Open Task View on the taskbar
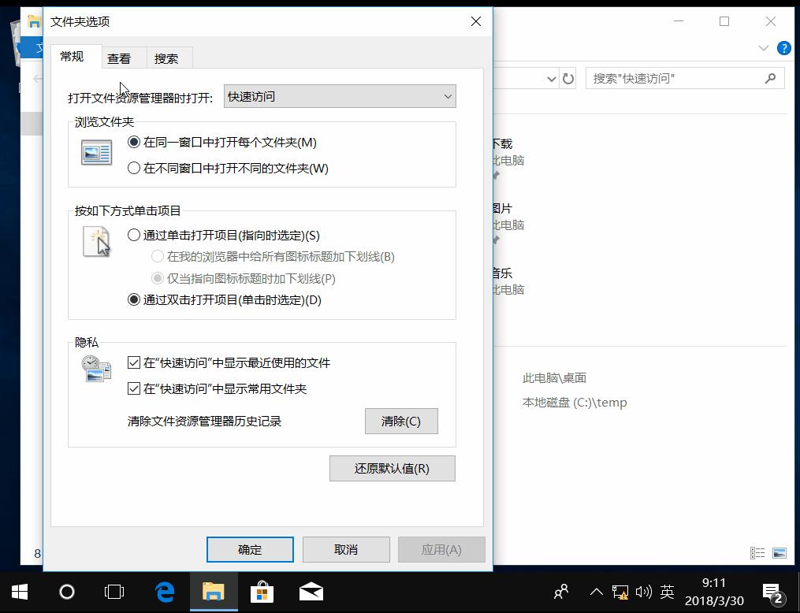 point(114,592)
